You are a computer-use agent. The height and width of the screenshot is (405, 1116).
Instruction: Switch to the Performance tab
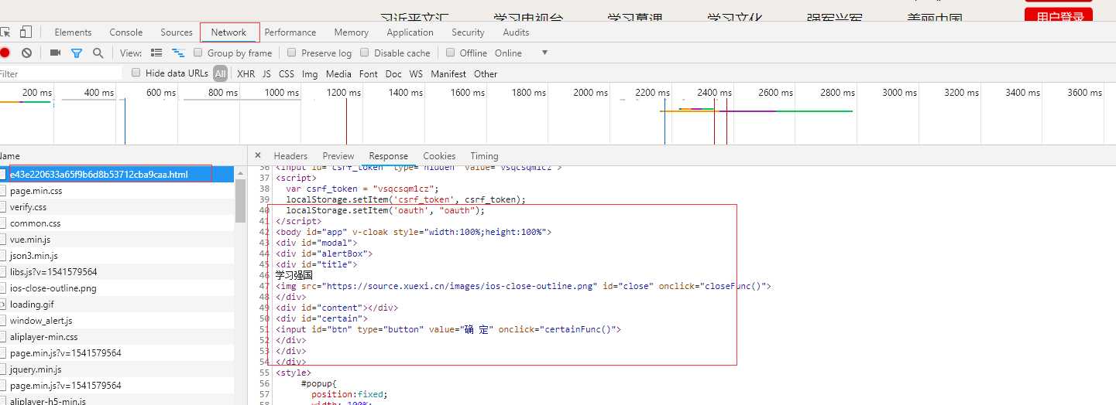(x=290, y=32)
